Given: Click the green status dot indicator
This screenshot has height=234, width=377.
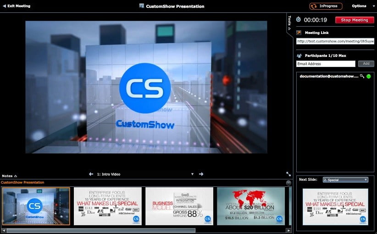Looking at the screenshot, I should click(369, 76).
